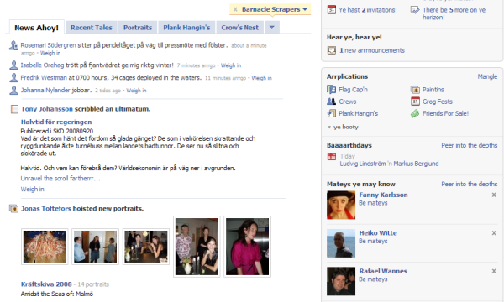Click the Friends For Sale tag icon

(415, 113)
